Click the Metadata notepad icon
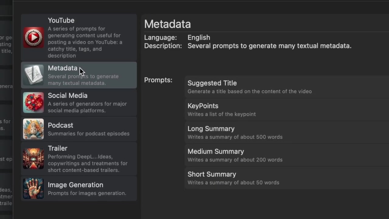 coord(33,75)
